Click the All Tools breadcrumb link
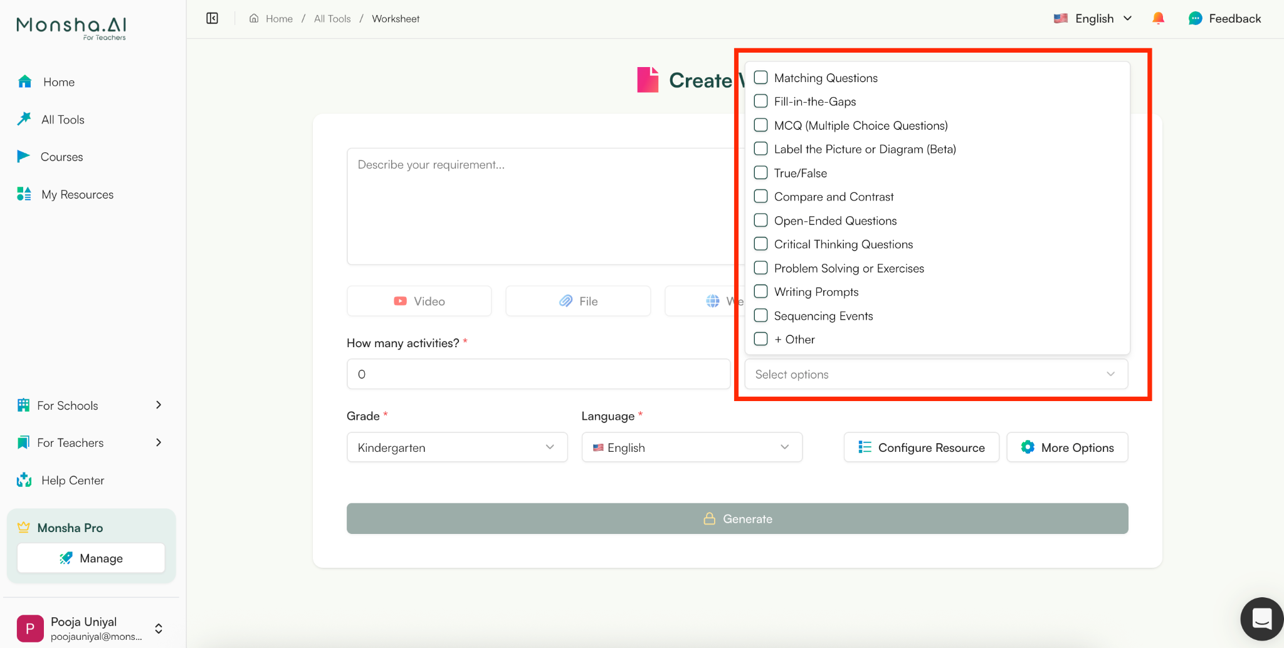The image size is (1284, 648). (332, 19)
